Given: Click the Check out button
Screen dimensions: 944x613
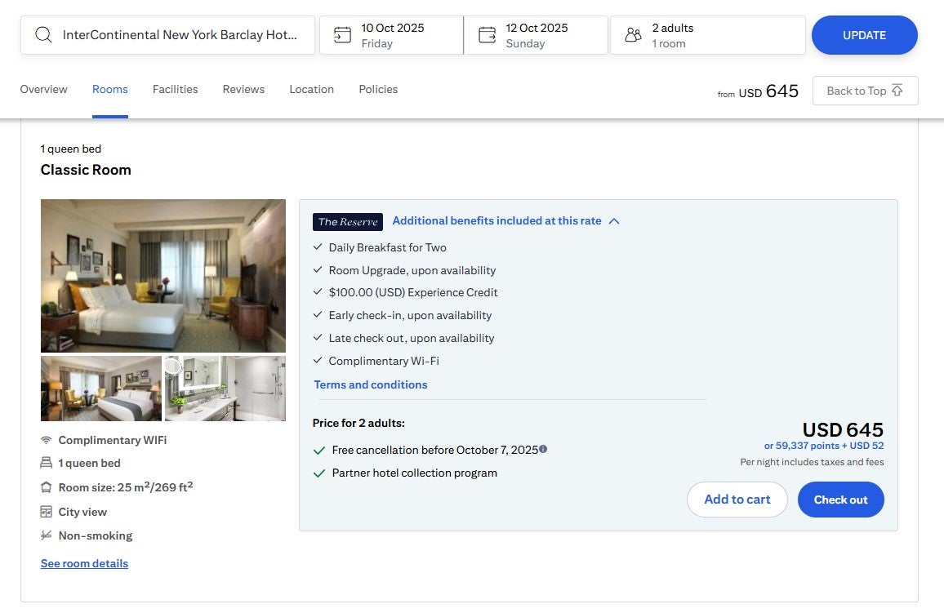Looking at the screenshot, I should pyautogui.click(x=840, y=500).
